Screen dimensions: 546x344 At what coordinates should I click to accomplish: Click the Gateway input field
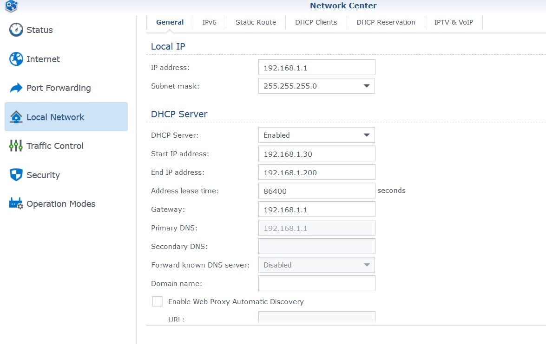[x=316, y=210]
